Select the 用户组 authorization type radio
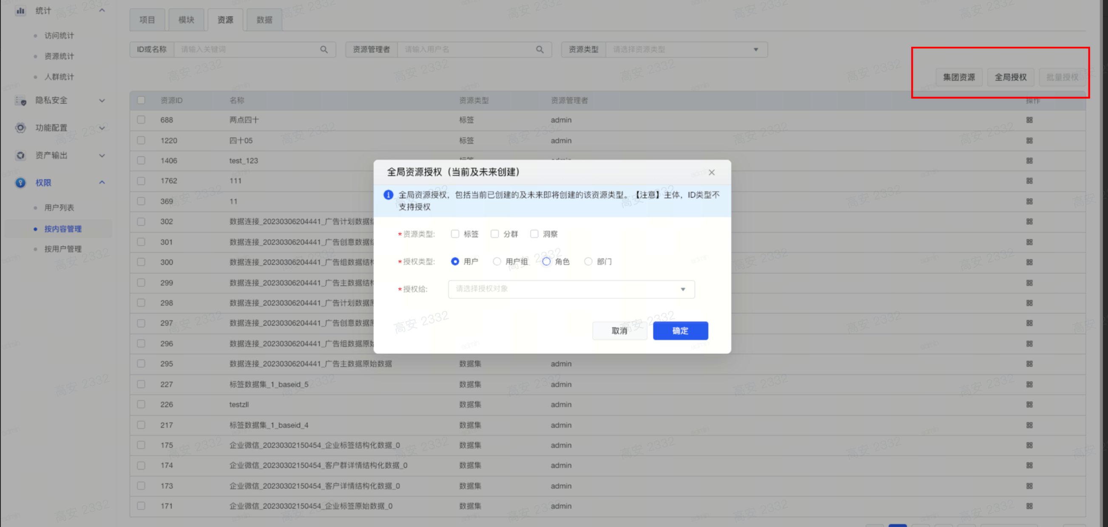The image size is (1108, 527). tap(496, 261)
